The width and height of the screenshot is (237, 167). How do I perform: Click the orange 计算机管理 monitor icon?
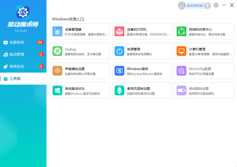[x=181, y=51]
